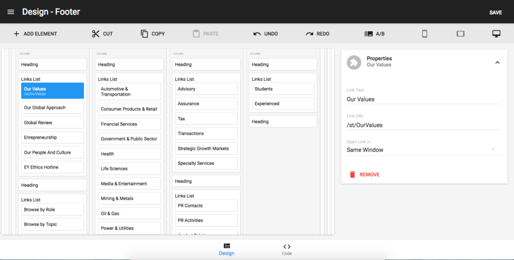The image size is (514, 260).
Task: Remove the selected Our Values link
Action: coord(364,175)
